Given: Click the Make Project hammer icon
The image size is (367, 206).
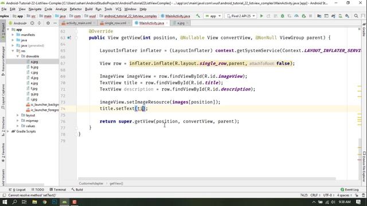Looking at the screenshot, I should point(198,16).
